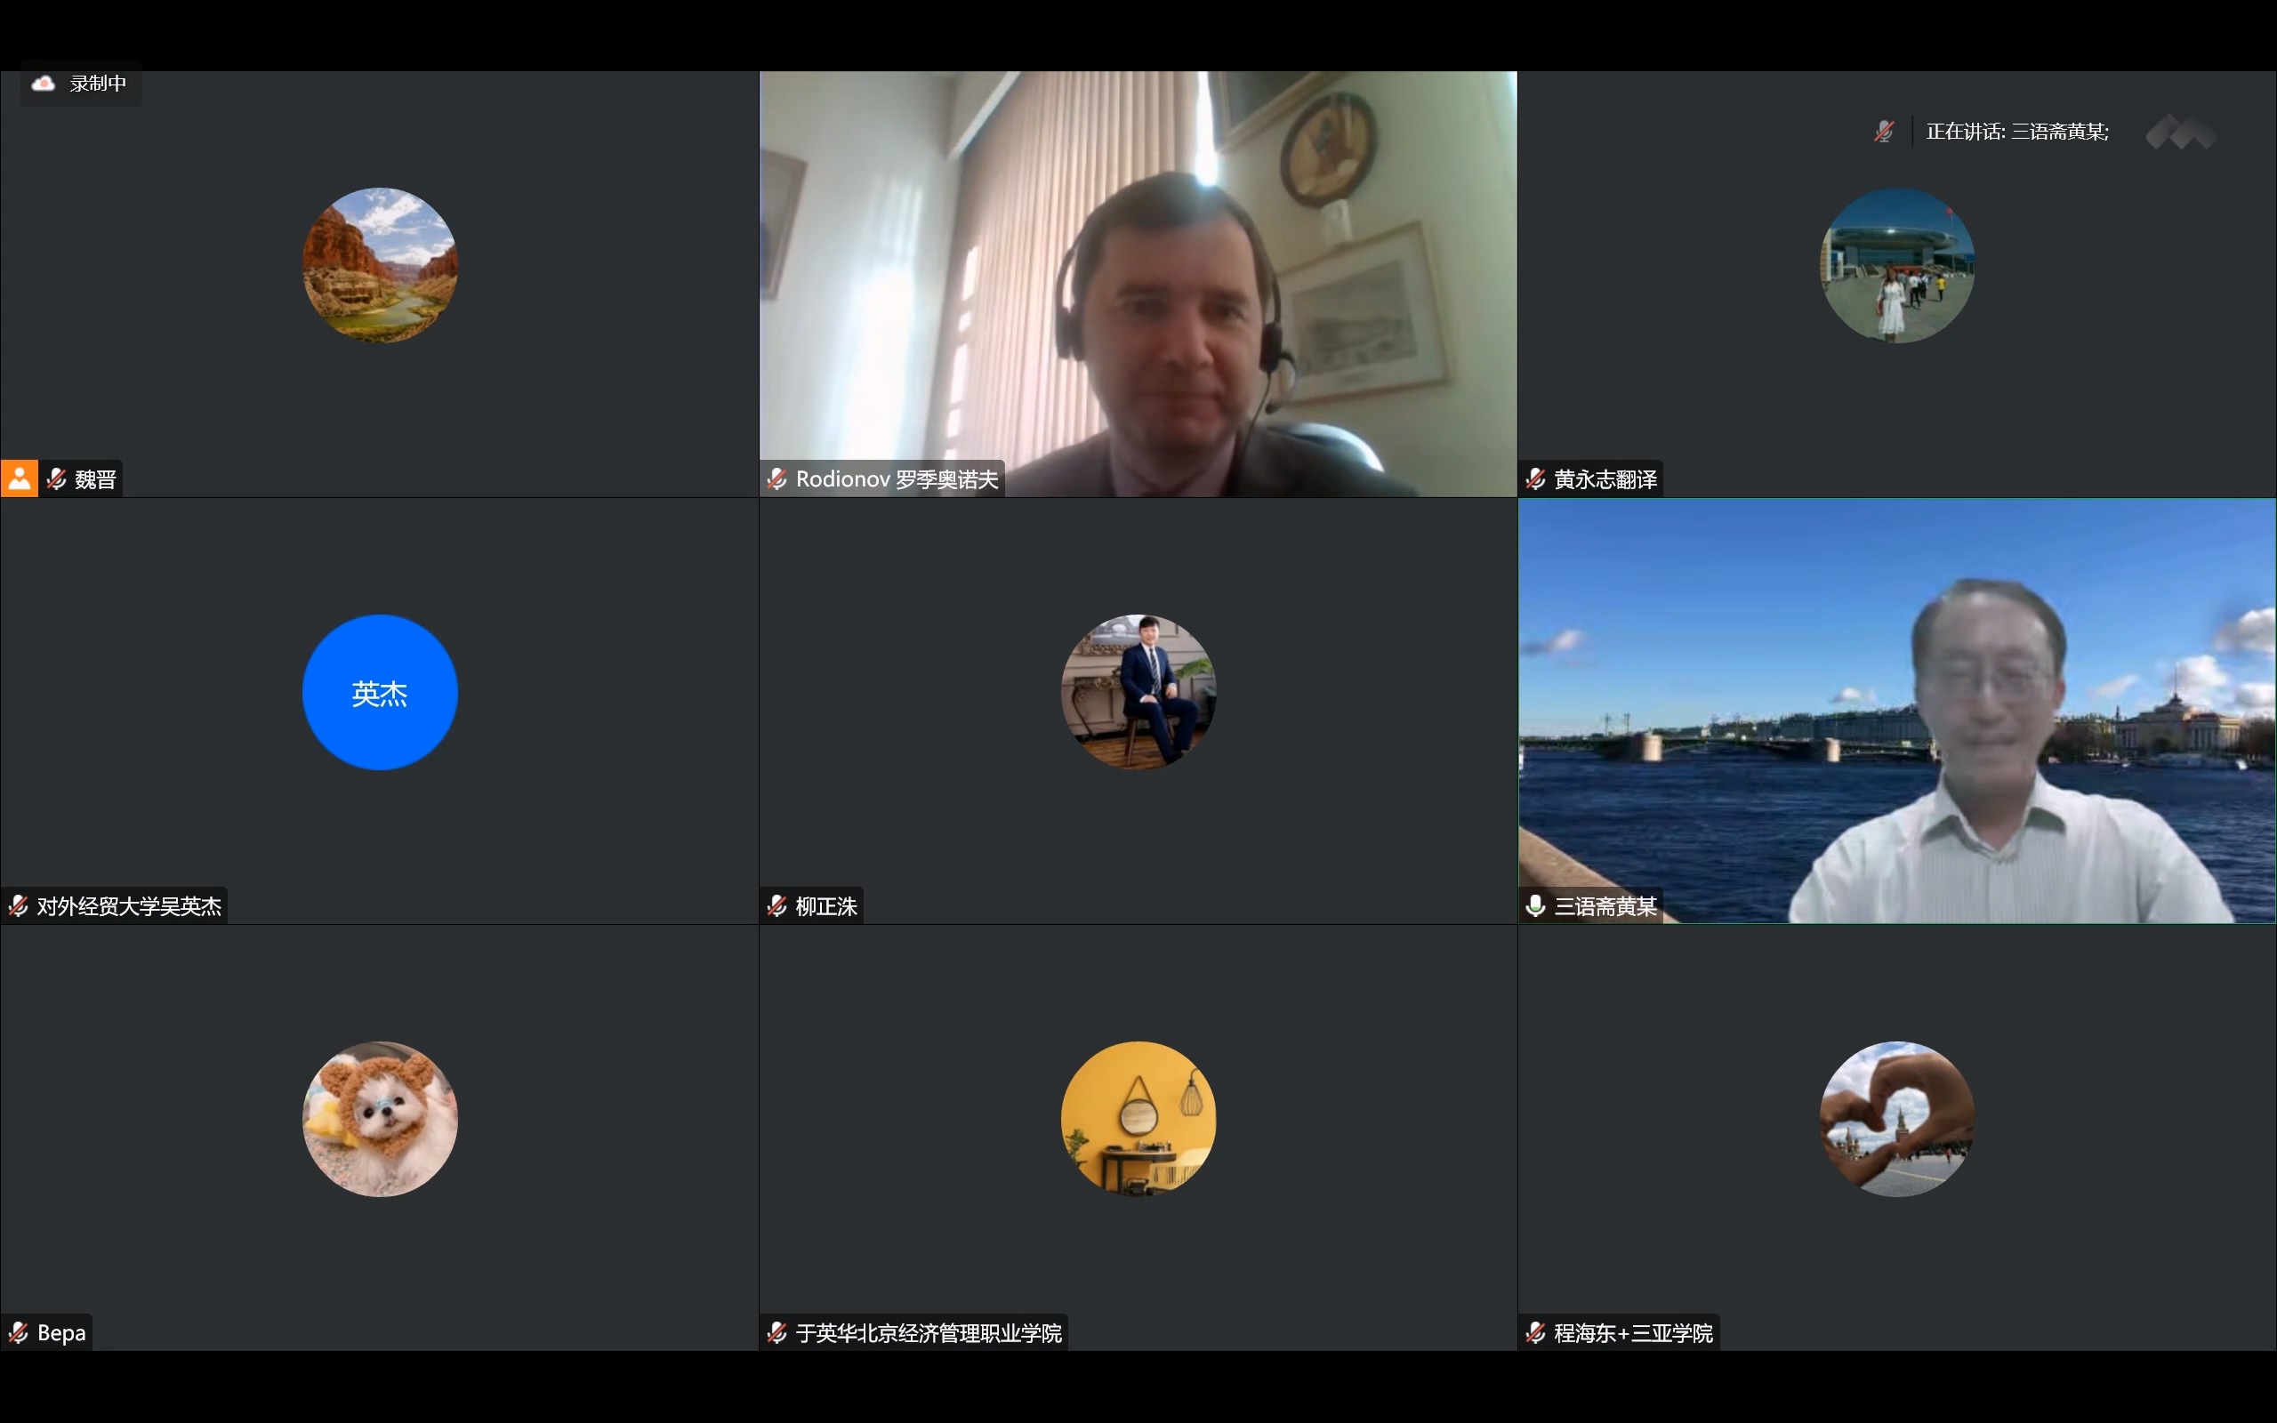Click the cloud recording status icon
Viewport: 2277px width, 1423px height.
click(44, 84)
